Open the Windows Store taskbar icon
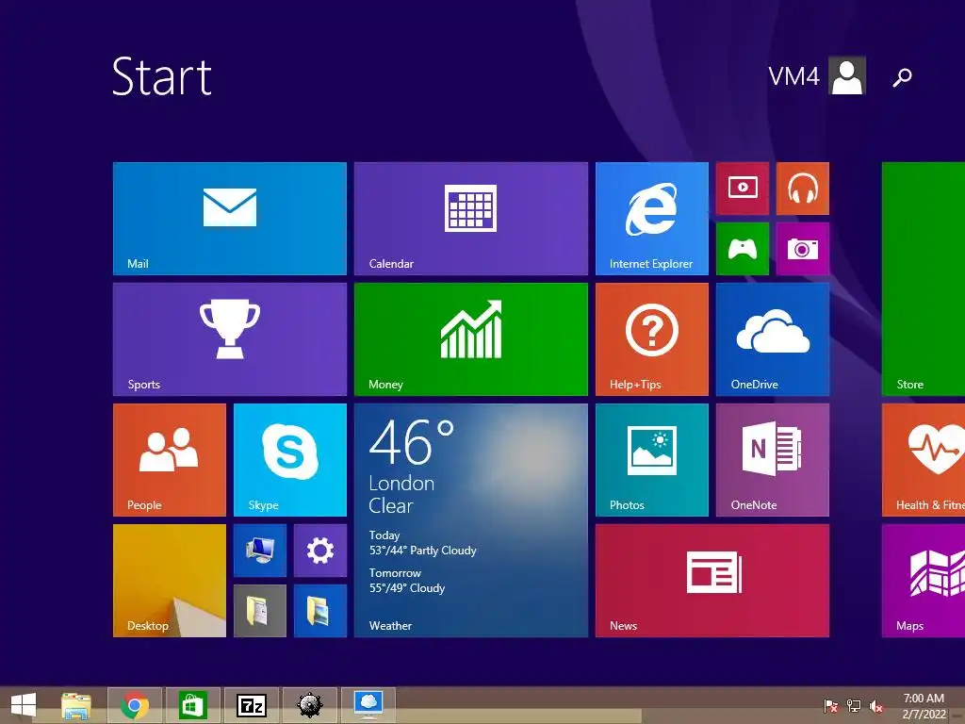This screenshot has width=965, height=724. point(192,705)
